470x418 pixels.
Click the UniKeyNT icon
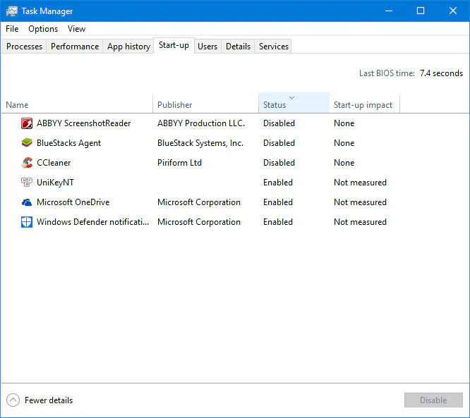27,182
